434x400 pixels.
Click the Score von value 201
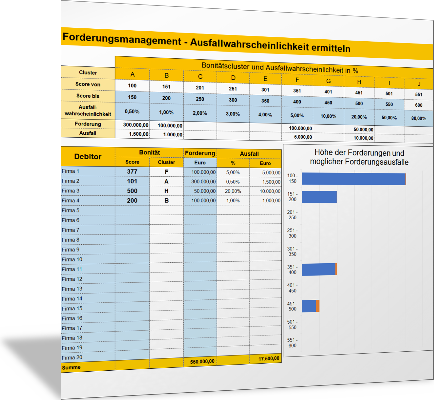tap(200, 88)
